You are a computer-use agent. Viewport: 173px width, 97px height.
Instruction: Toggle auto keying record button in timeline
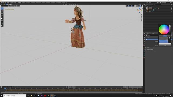[x=66, y=87]
